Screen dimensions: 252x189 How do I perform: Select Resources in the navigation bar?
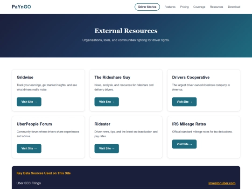[x=217, y=7]
